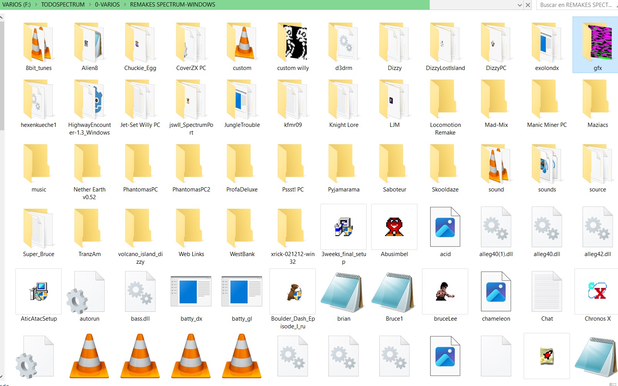Viewport: 618px width, 386px height.
Task: Jump to VARIOS (F:) drive breadcrumb
Action: point(16,5)
